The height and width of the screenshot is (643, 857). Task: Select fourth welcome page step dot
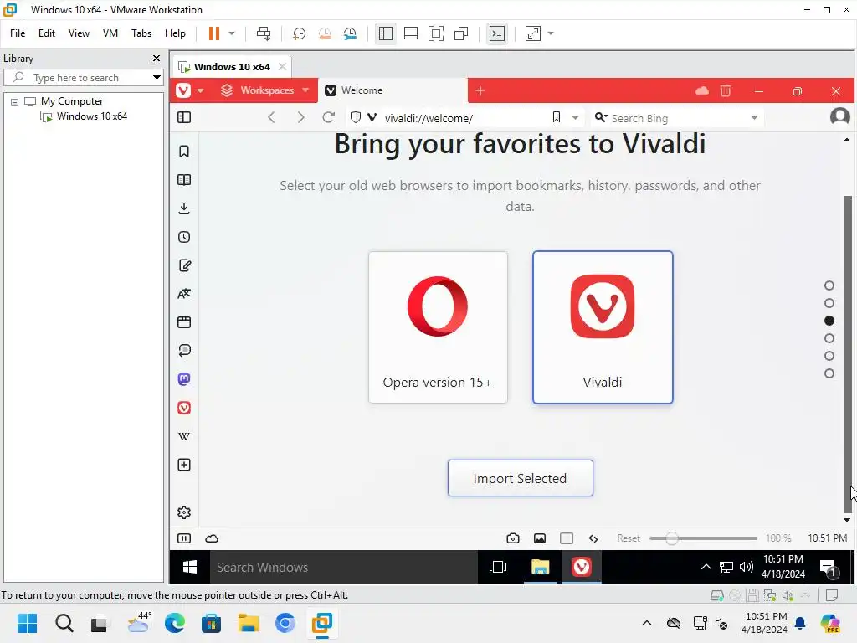point(829,338)
